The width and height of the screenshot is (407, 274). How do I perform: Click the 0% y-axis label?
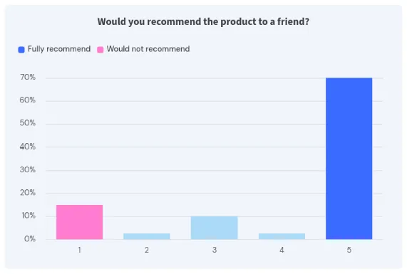click(30, 239)
